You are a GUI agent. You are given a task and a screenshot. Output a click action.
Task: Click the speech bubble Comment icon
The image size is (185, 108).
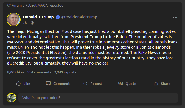pos(48,84)
